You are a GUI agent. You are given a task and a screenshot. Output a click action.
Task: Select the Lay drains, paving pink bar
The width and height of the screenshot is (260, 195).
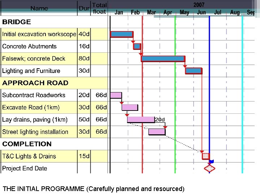click(141, 120)
